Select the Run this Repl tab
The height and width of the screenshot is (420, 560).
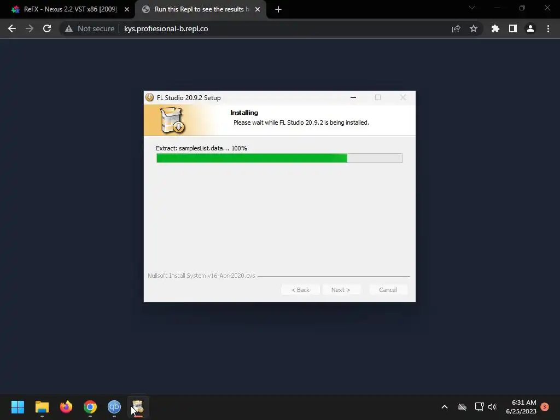pos(200,9)
